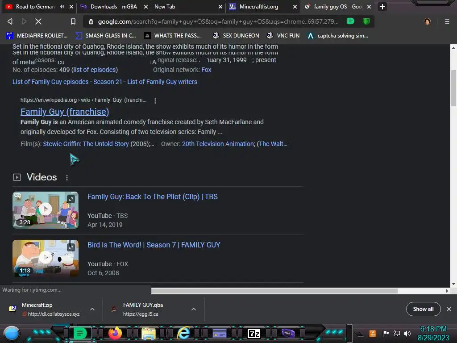Viewport: 457px width, 343px height.
Task: Close the Minecraftlist.org tab
Action: pos(295,7)
